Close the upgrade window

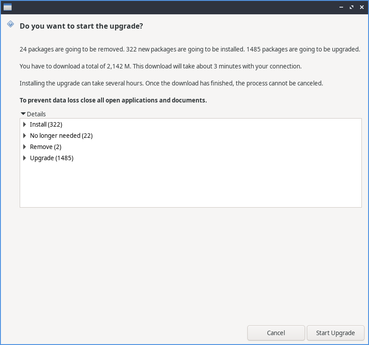tap(361, 7)
